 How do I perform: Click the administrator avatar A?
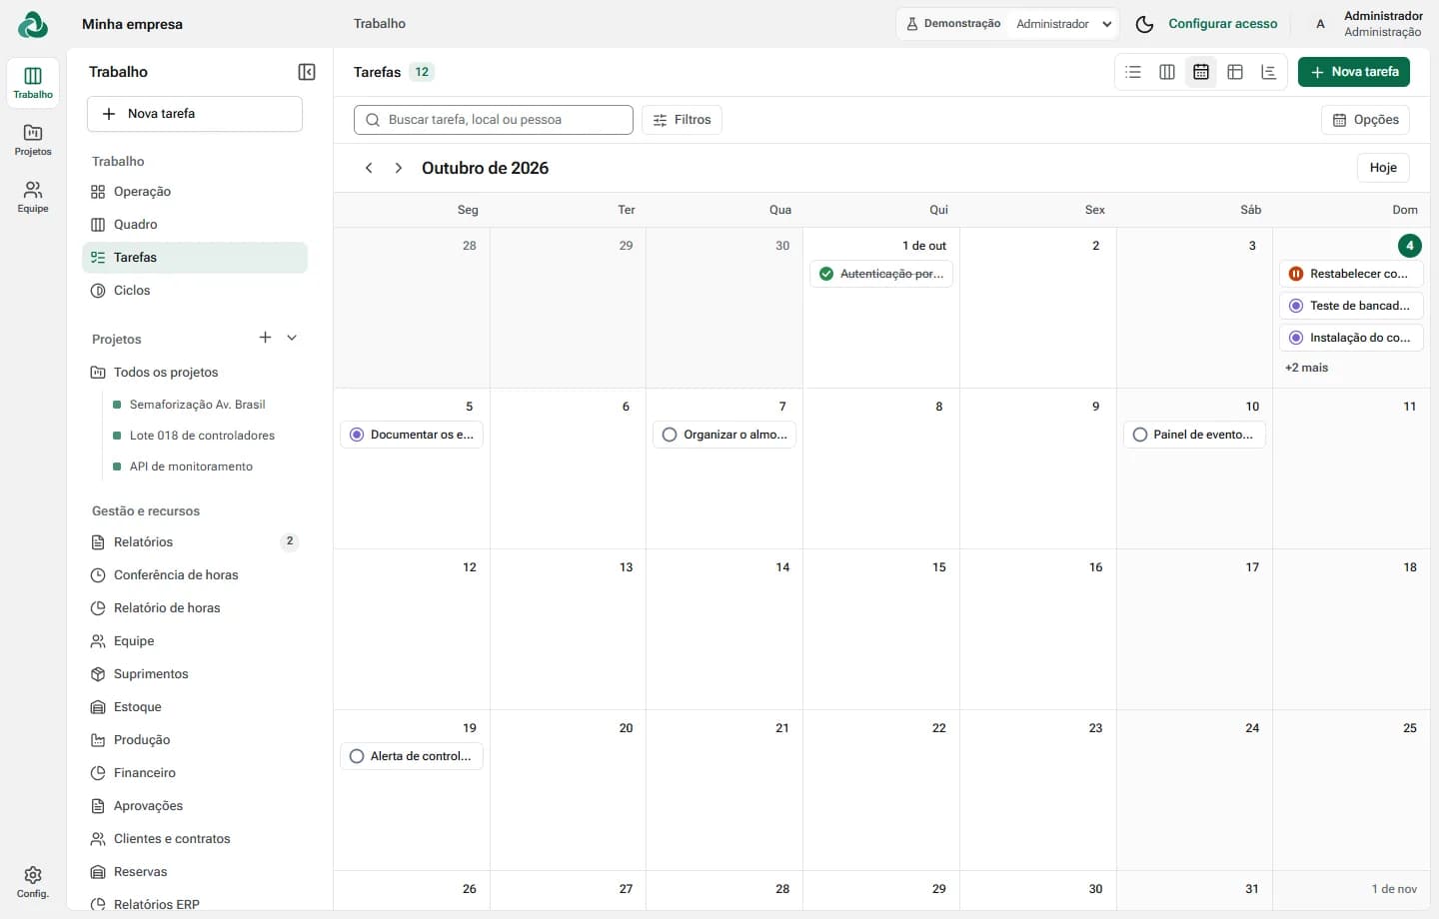tap(1320, 24)
